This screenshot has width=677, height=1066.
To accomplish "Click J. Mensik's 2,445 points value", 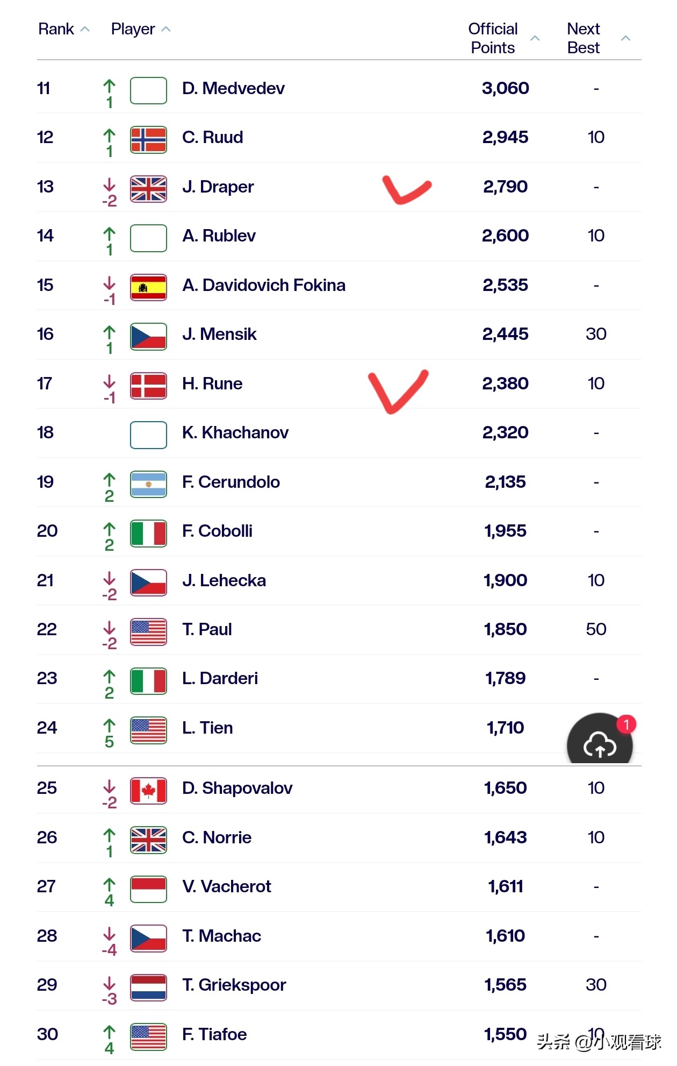I will coord(505,334).
